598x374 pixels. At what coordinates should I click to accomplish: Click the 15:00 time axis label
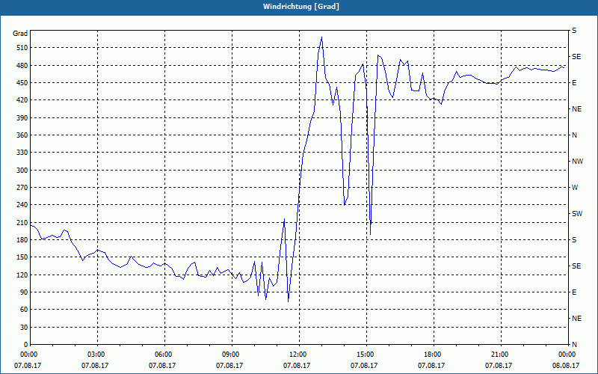(x=366, y=355)
